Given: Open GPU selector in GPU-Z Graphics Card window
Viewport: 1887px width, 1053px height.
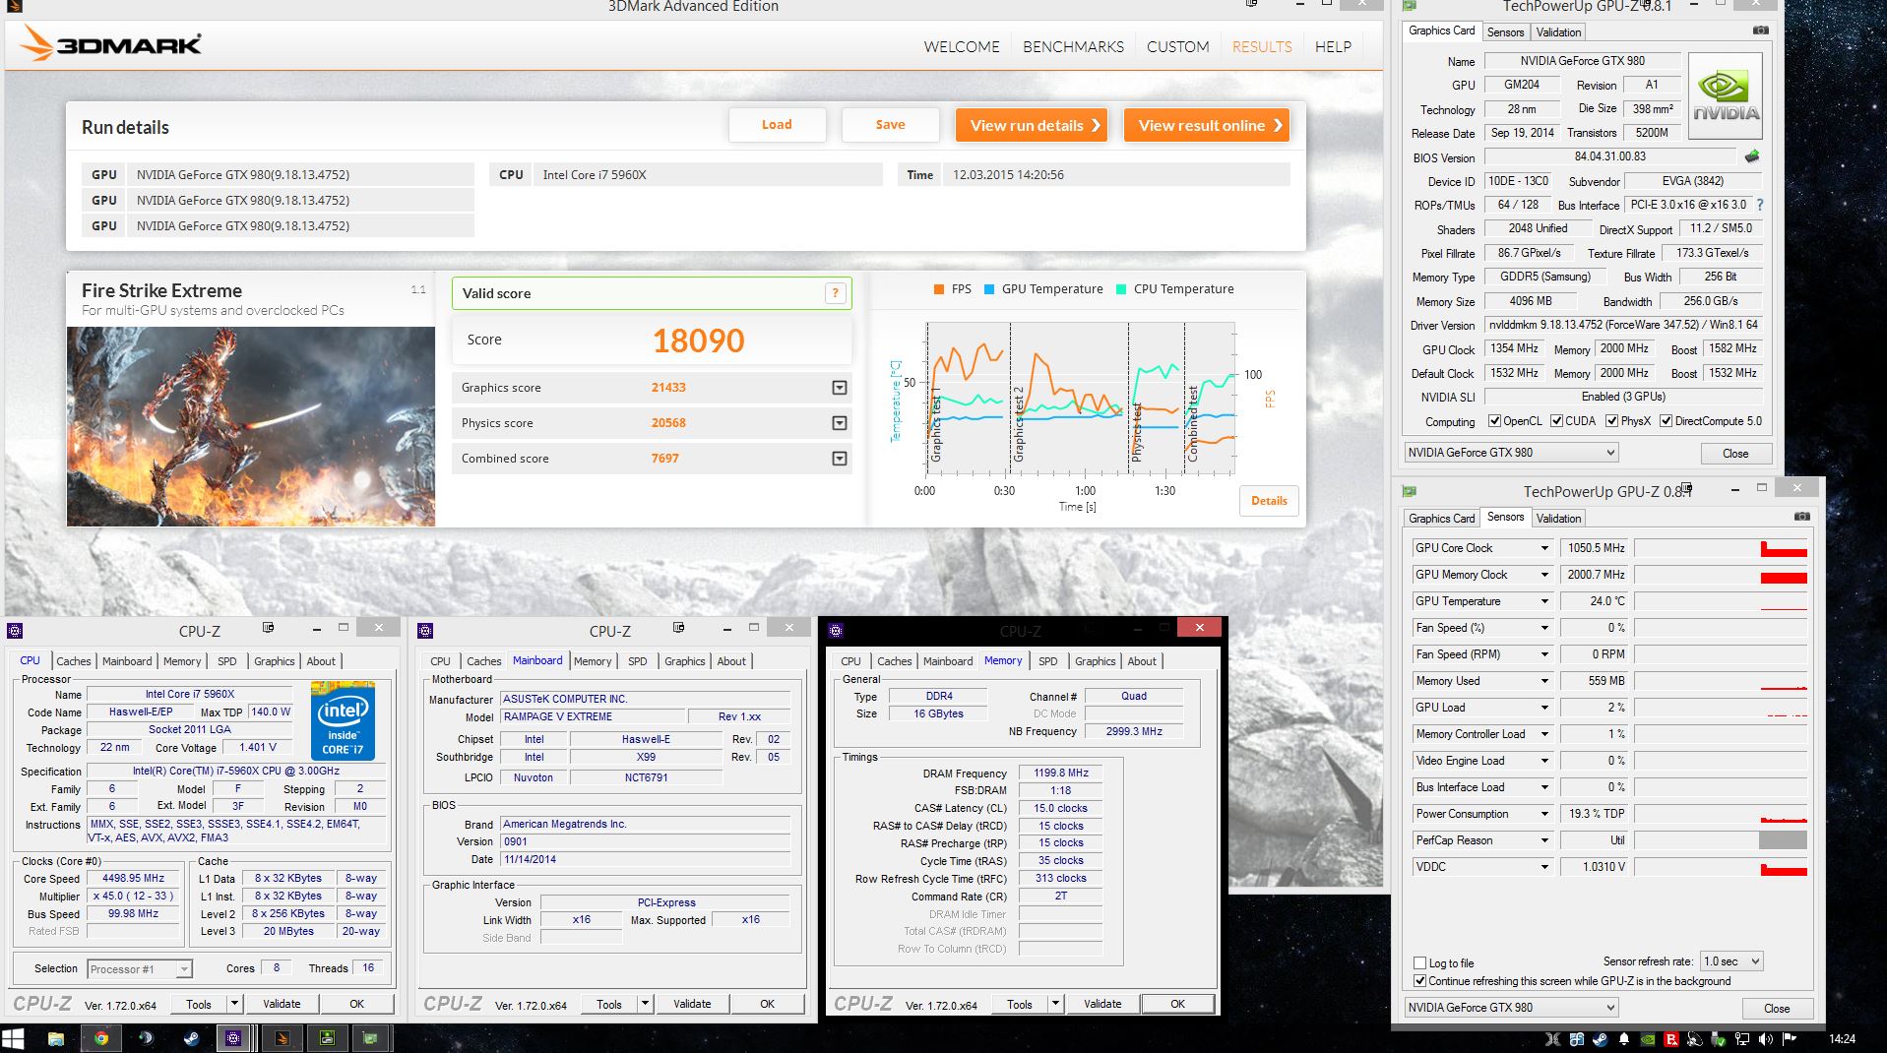Looking at the screenshot, I should [x=1511, y=453].
